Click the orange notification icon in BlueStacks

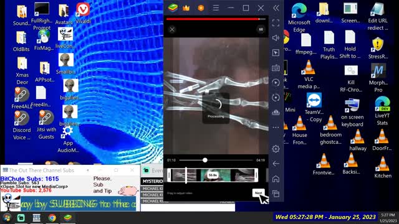(201, 8)
